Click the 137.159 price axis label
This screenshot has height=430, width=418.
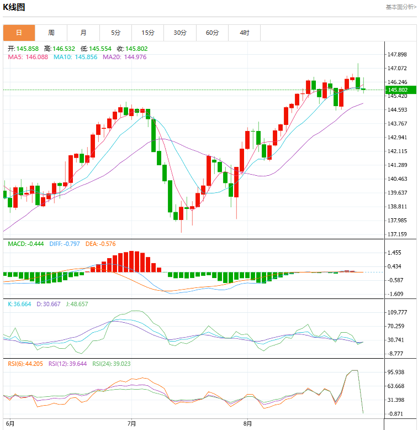397,234
